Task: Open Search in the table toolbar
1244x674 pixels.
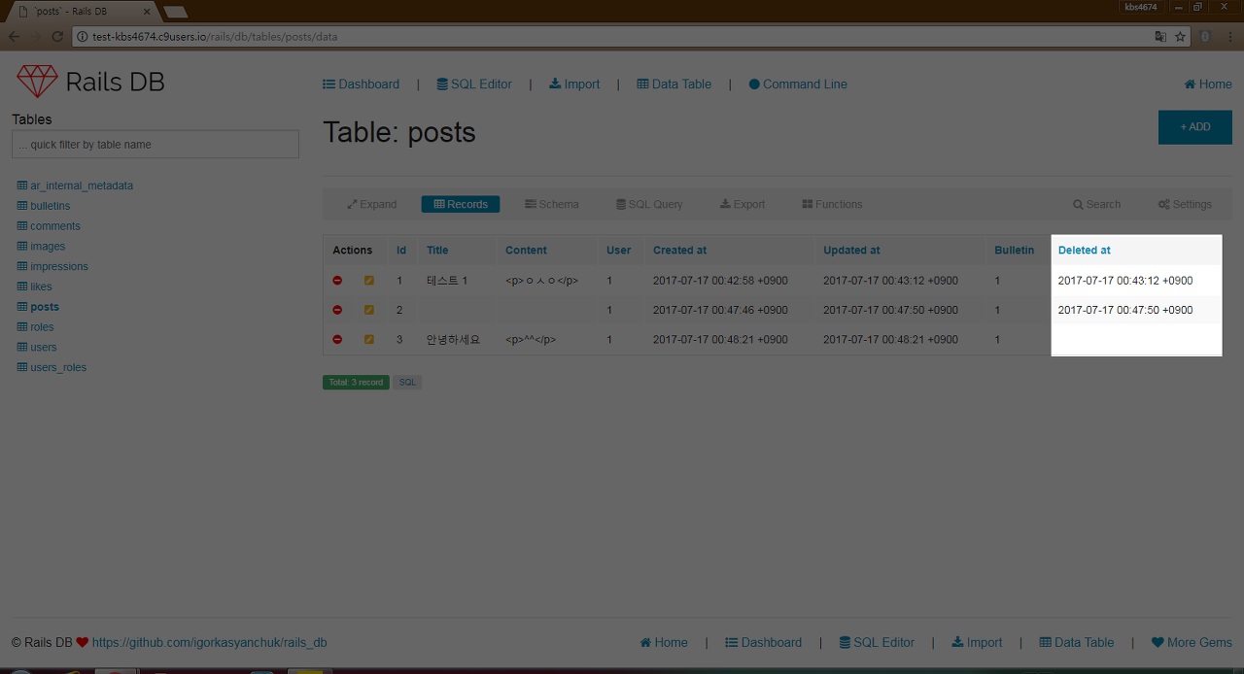Action: (1097, 204)
